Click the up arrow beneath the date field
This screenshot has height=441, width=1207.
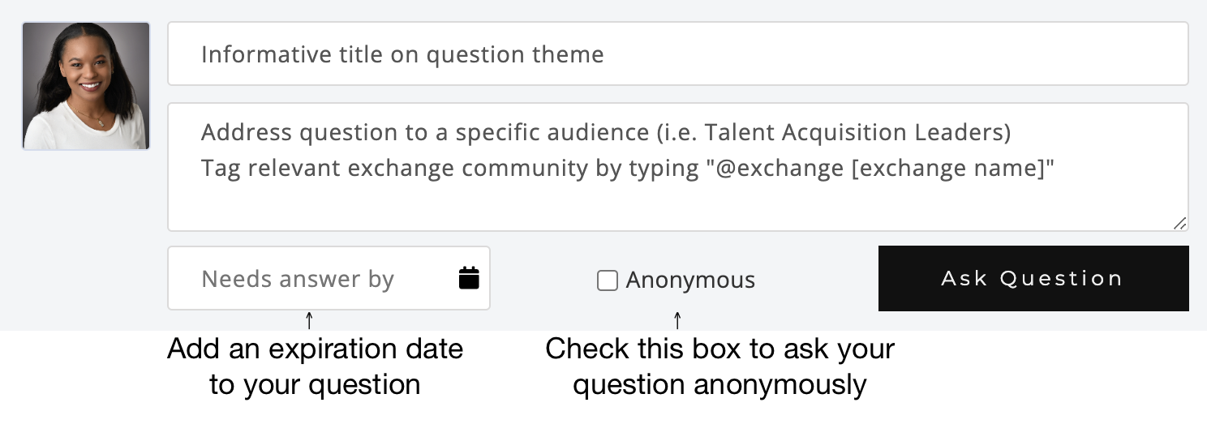click(309, 319)
